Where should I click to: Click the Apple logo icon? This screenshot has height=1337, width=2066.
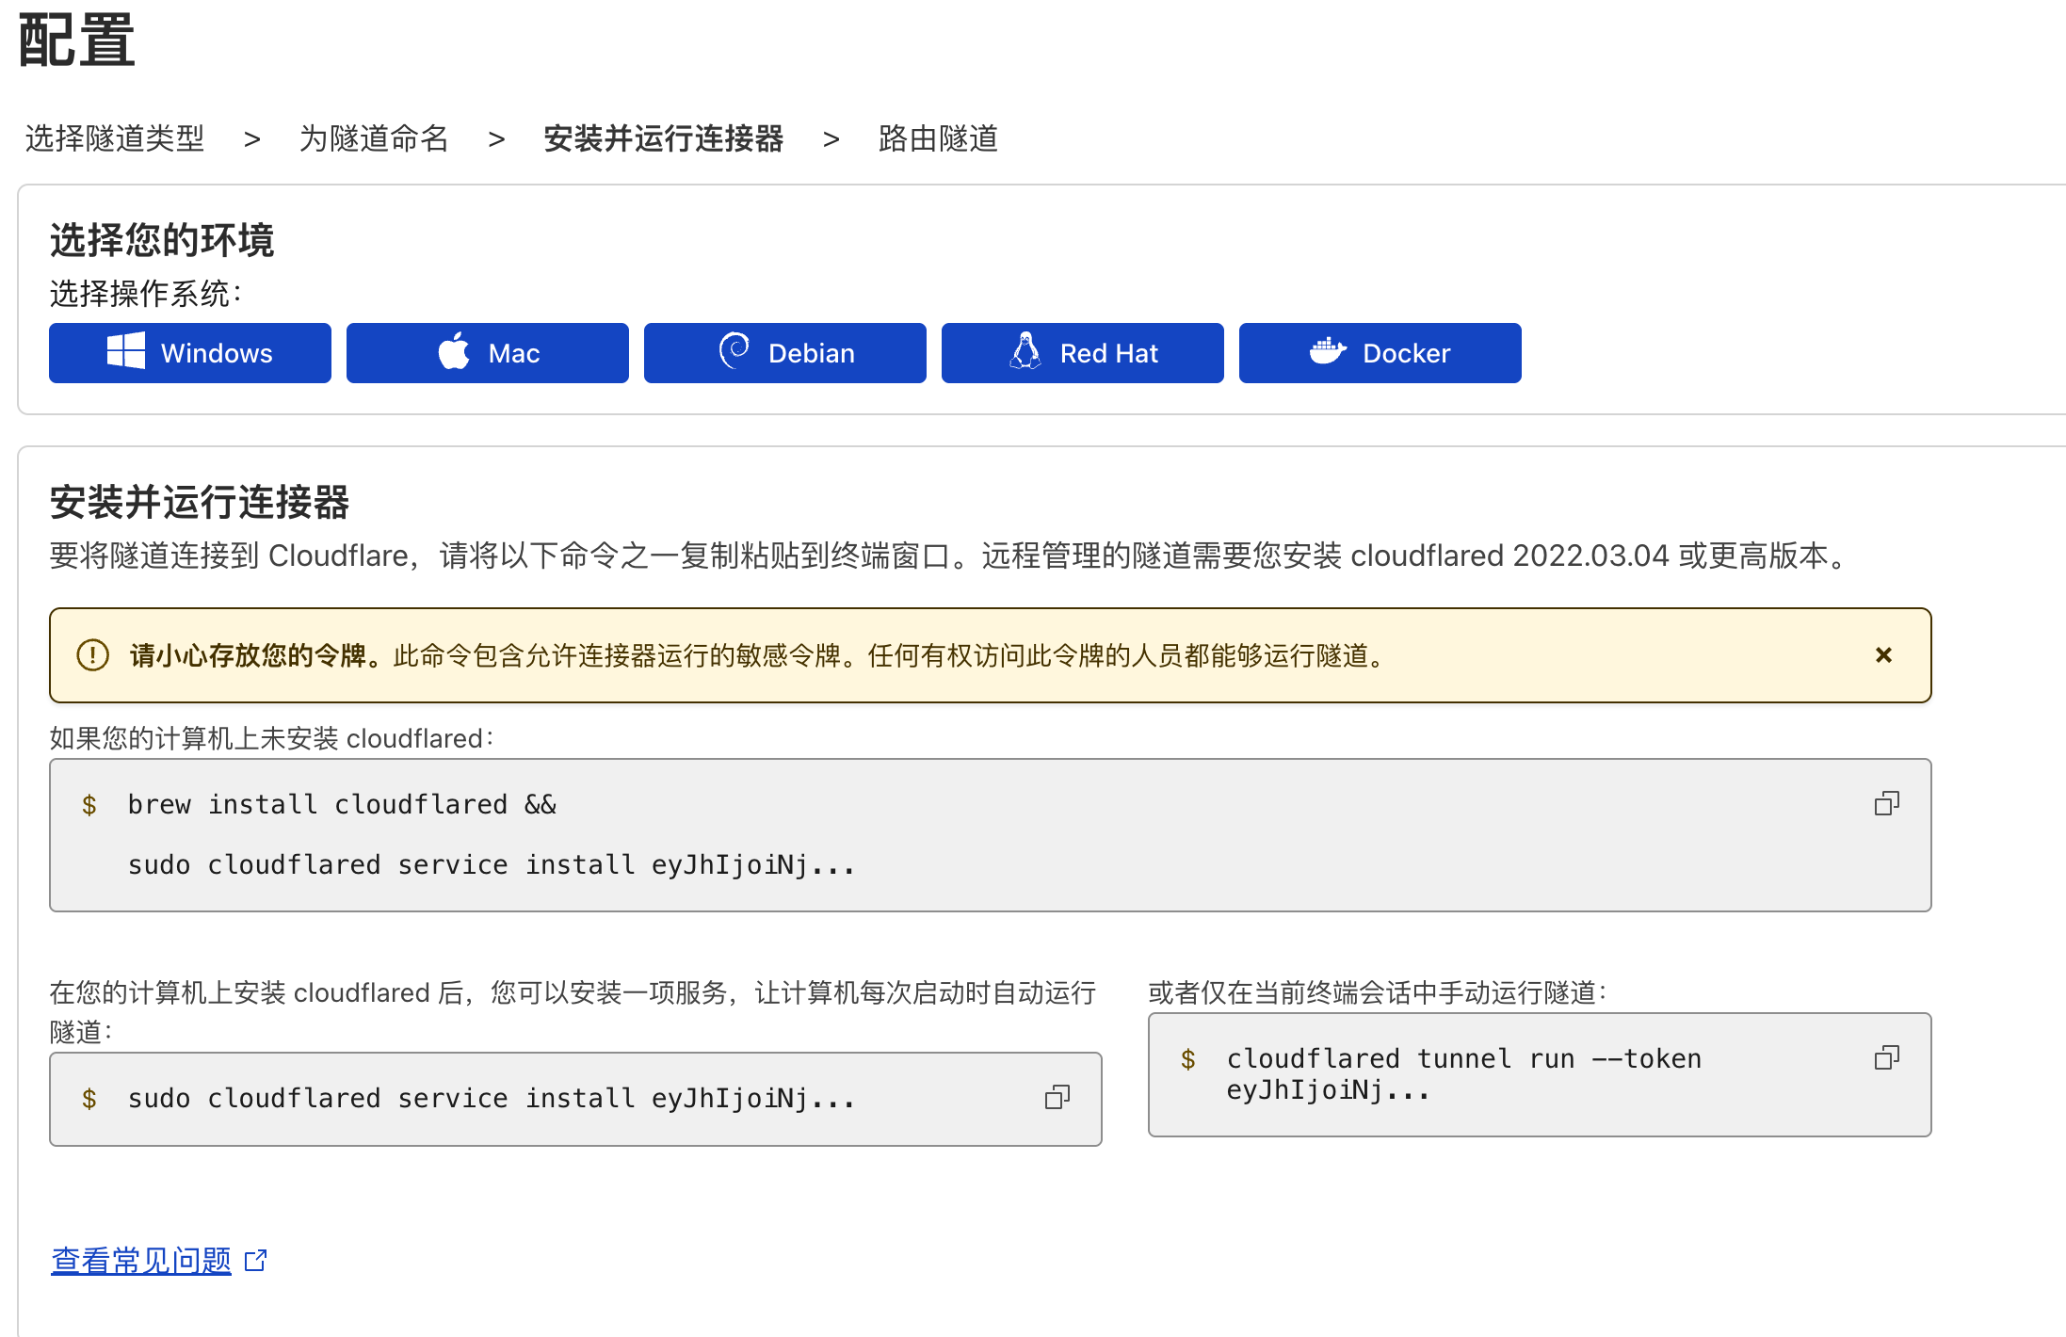point(454,351)
